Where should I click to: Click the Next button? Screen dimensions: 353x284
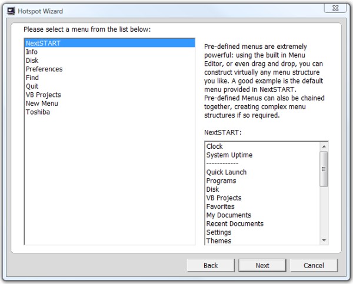[262, 265]
